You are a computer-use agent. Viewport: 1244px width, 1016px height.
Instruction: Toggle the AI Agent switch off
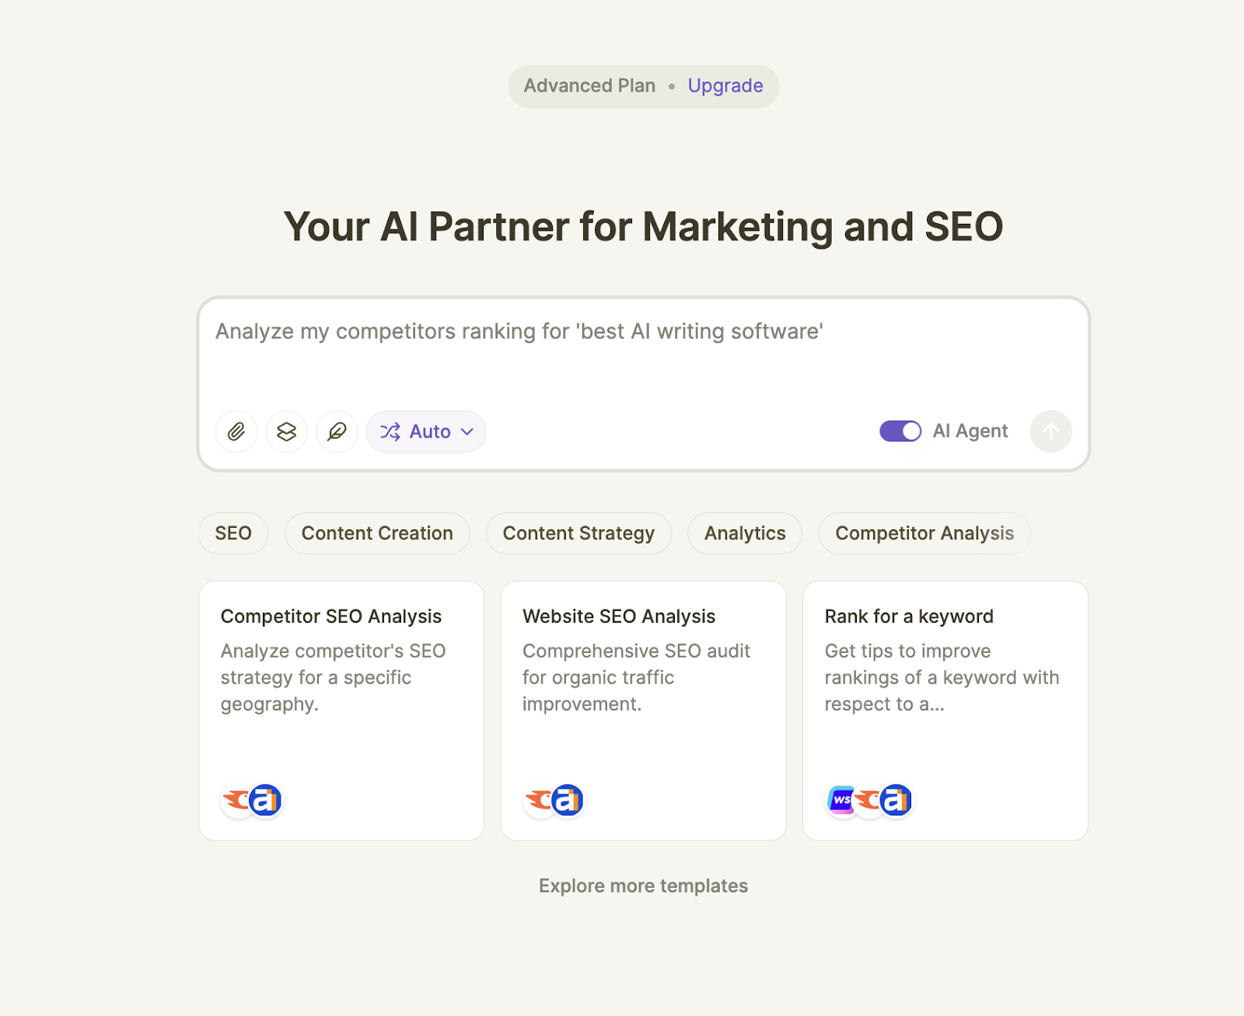(900, 431)
